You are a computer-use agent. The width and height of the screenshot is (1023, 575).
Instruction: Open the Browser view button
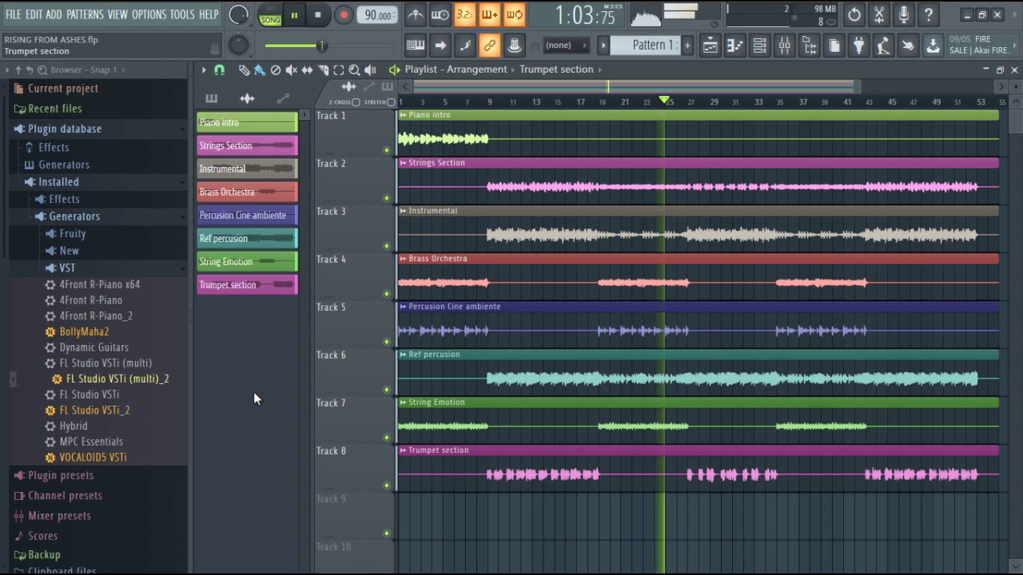pyautogui.click(x=809, y=46)
